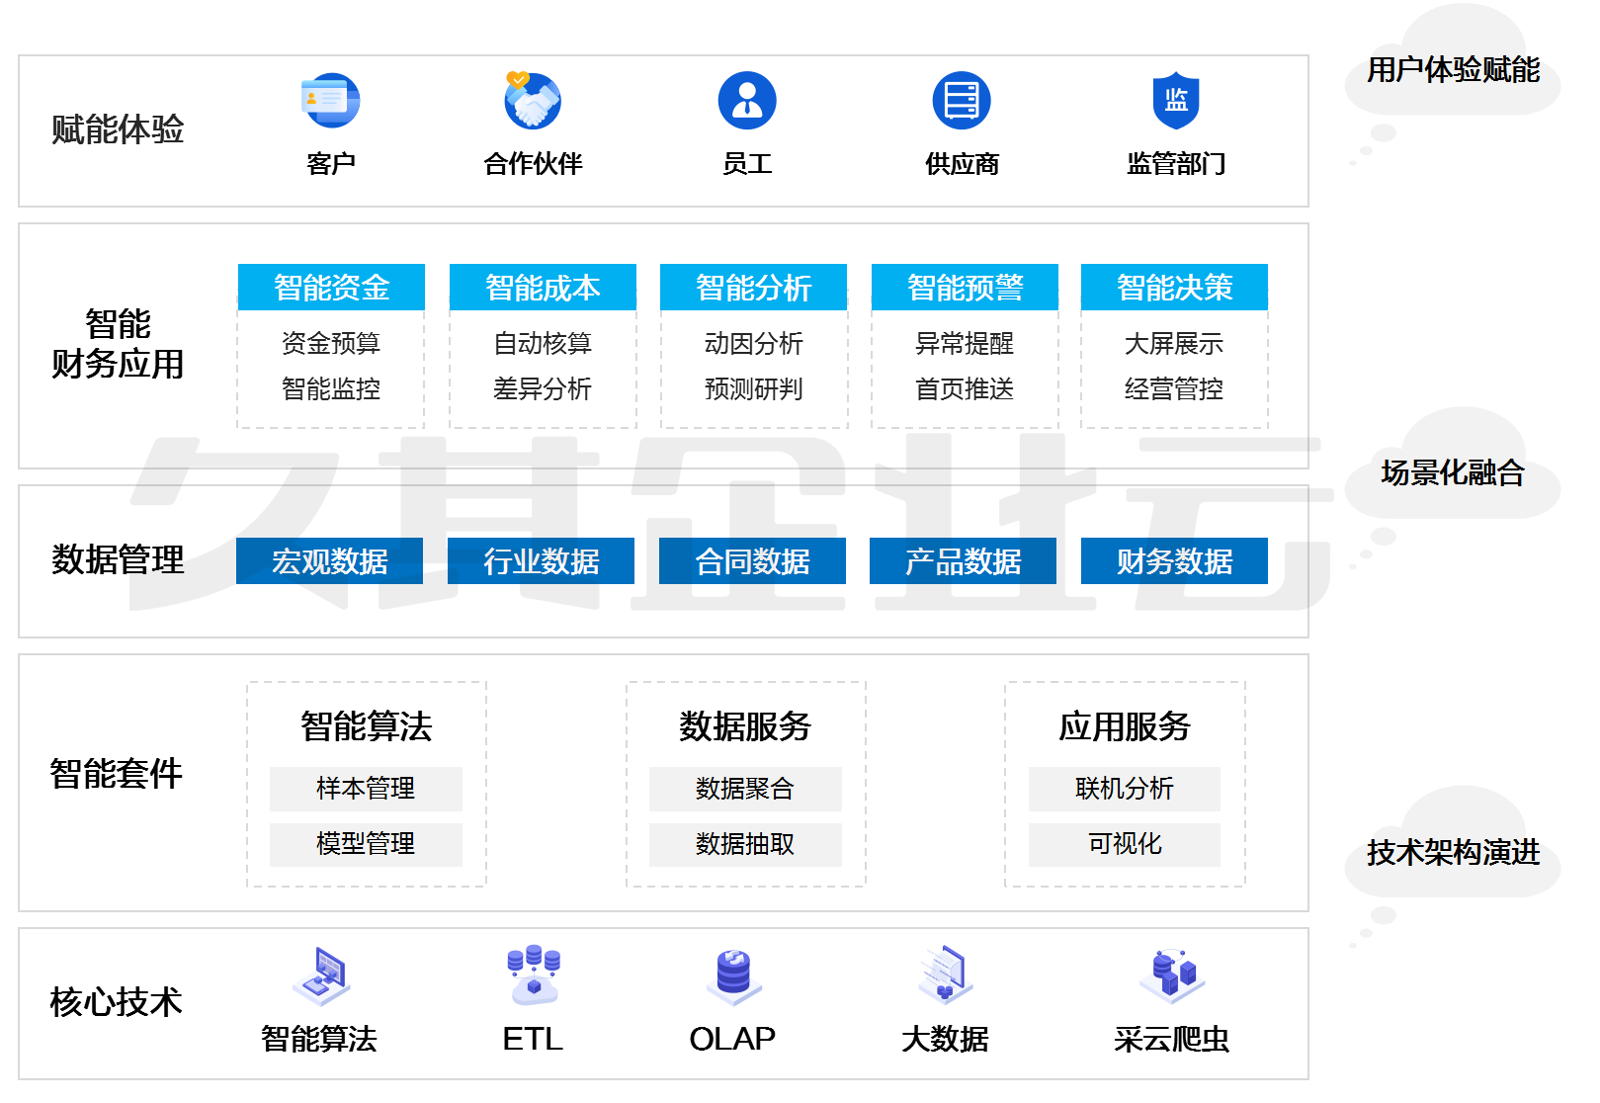Image resolution: width=1600 pixels, height=1103 pixels.
Task: Click the 客户 customer card icon
Action: [x=330, y=101]
